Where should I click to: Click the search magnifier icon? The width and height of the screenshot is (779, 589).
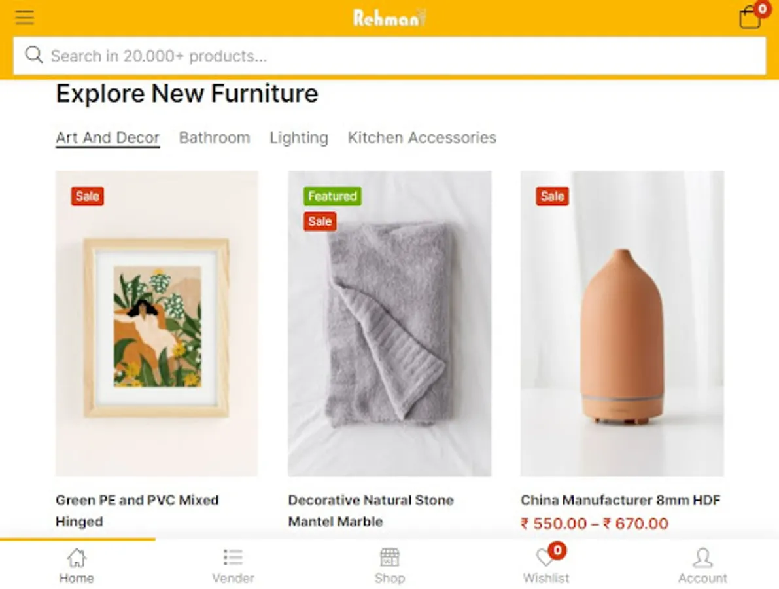click(x=34, y=56)
